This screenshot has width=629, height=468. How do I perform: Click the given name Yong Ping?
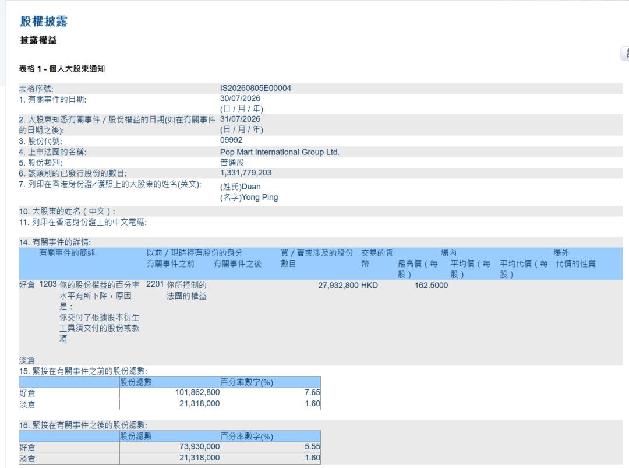pos(249,198)
